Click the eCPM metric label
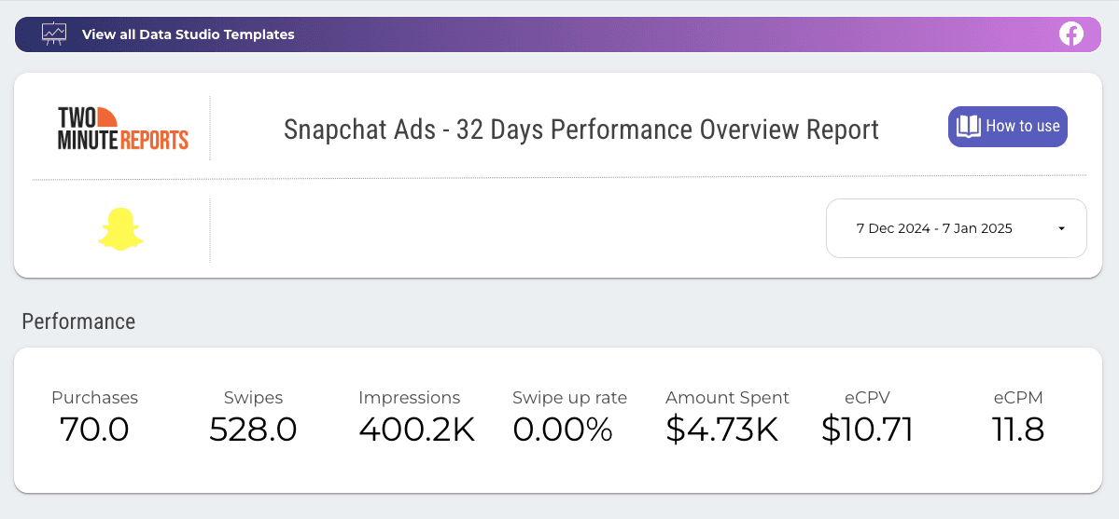The image size is (1119, 519). 1018,398
